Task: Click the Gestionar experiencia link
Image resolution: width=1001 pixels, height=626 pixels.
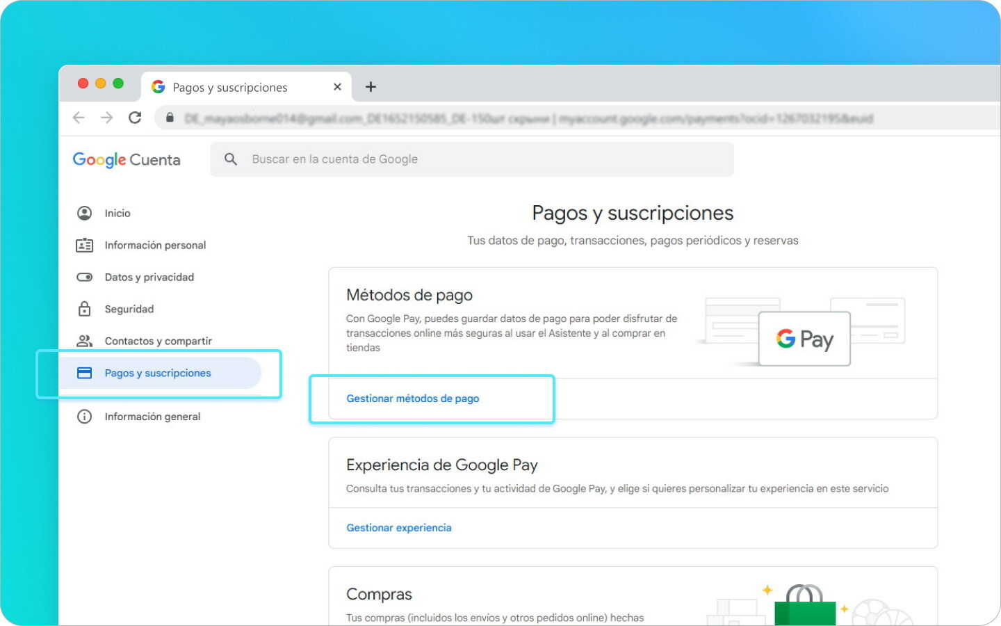Action: click(399, 528)
